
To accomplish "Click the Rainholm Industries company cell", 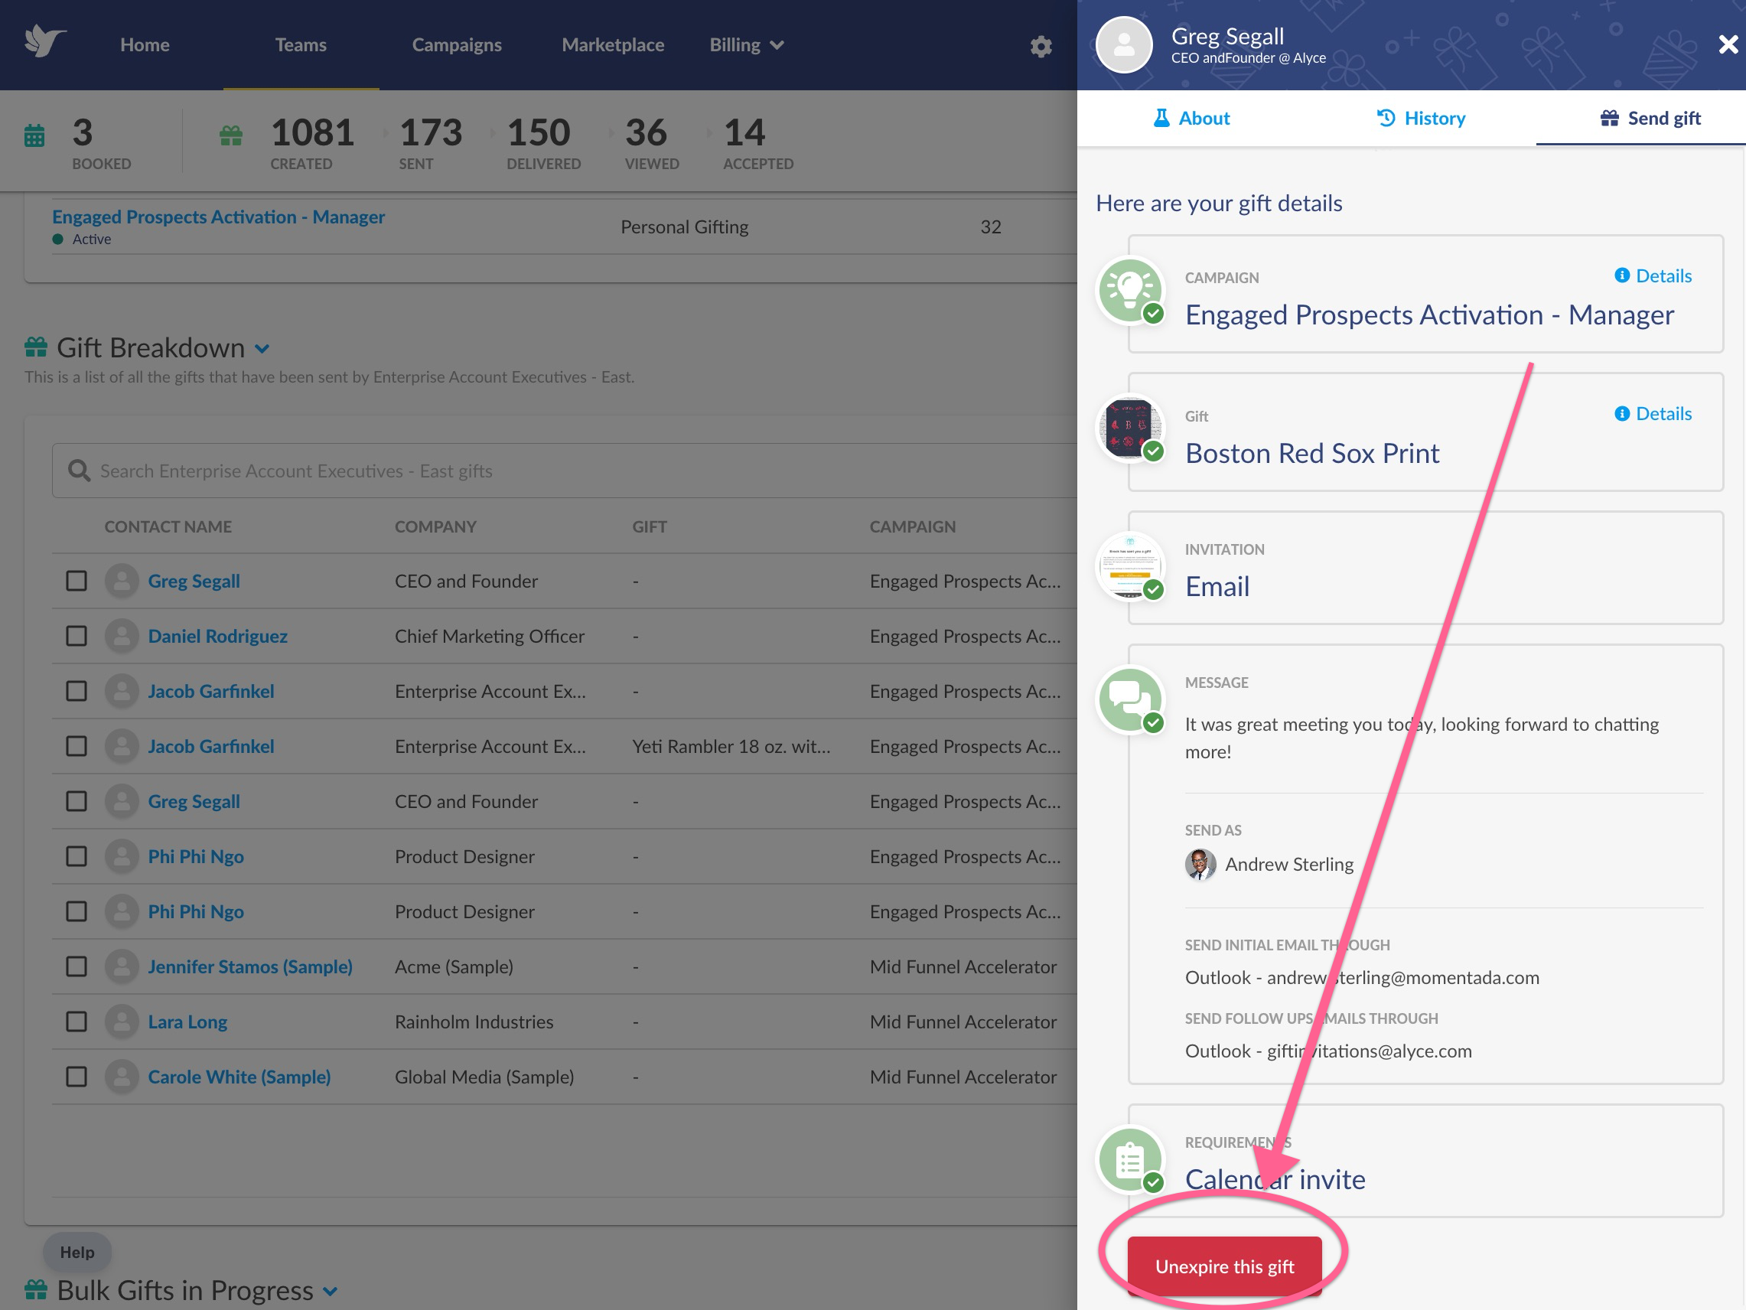I will point(474,1022).
